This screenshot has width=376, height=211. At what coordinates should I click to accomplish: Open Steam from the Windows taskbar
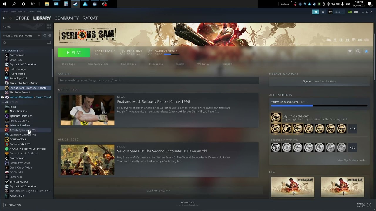75,4
